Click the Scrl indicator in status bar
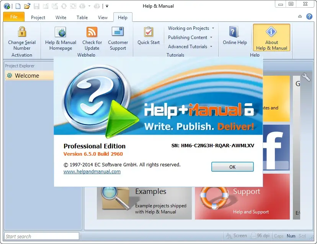The width and height of the screenshot is (317, 244). pyautogui.click(x=302, y=236)
